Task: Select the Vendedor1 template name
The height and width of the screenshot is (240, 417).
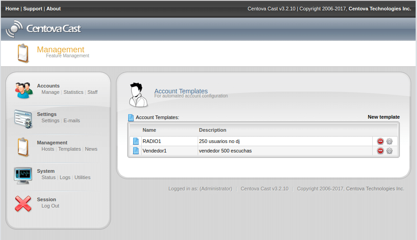Action: pos(154,151)
